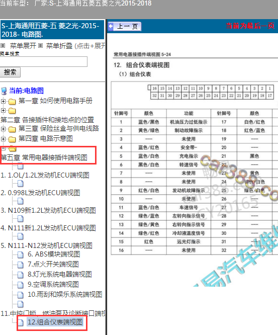The width and height of the screenshot is (278, 335).
Task: Select 12.组合仪表端视图 tree item
Action: point(55,322)
